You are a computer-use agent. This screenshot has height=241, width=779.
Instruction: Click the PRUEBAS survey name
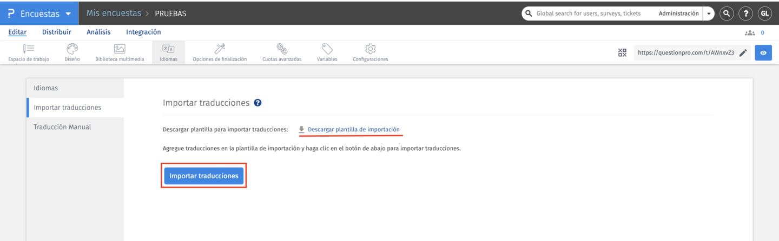pyautogui.click(x=170, y=14)
